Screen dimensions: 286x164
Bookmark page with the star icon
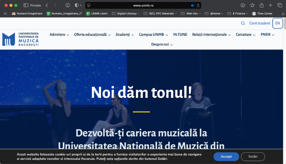[252, 5]
